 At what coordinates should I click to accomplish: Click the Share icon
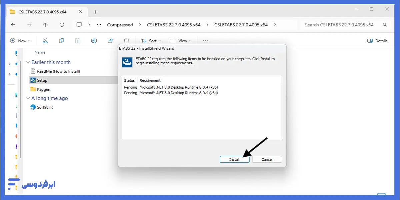pos(110,41)
